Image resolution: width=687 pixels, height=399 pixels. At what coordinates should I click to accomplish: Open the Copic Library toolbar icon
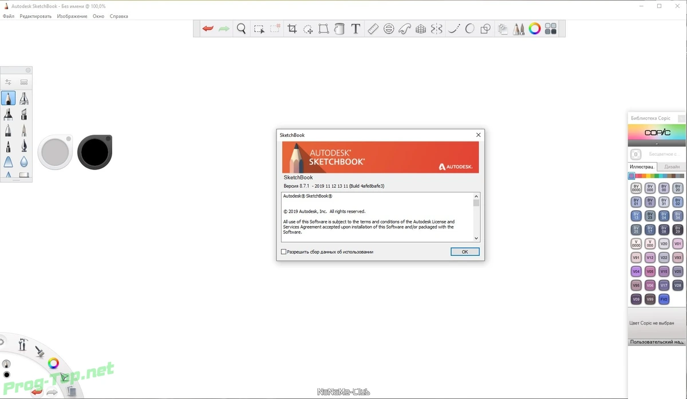pos(551,29)
